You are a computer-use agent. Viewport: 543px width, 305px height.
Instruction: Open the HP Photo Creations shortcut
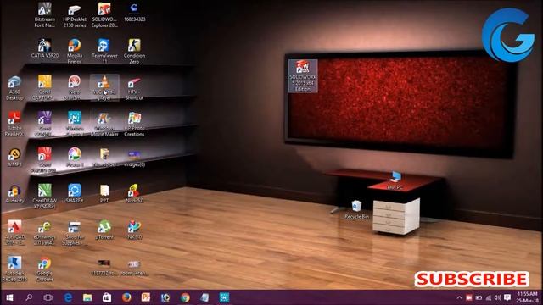(134, 124)
